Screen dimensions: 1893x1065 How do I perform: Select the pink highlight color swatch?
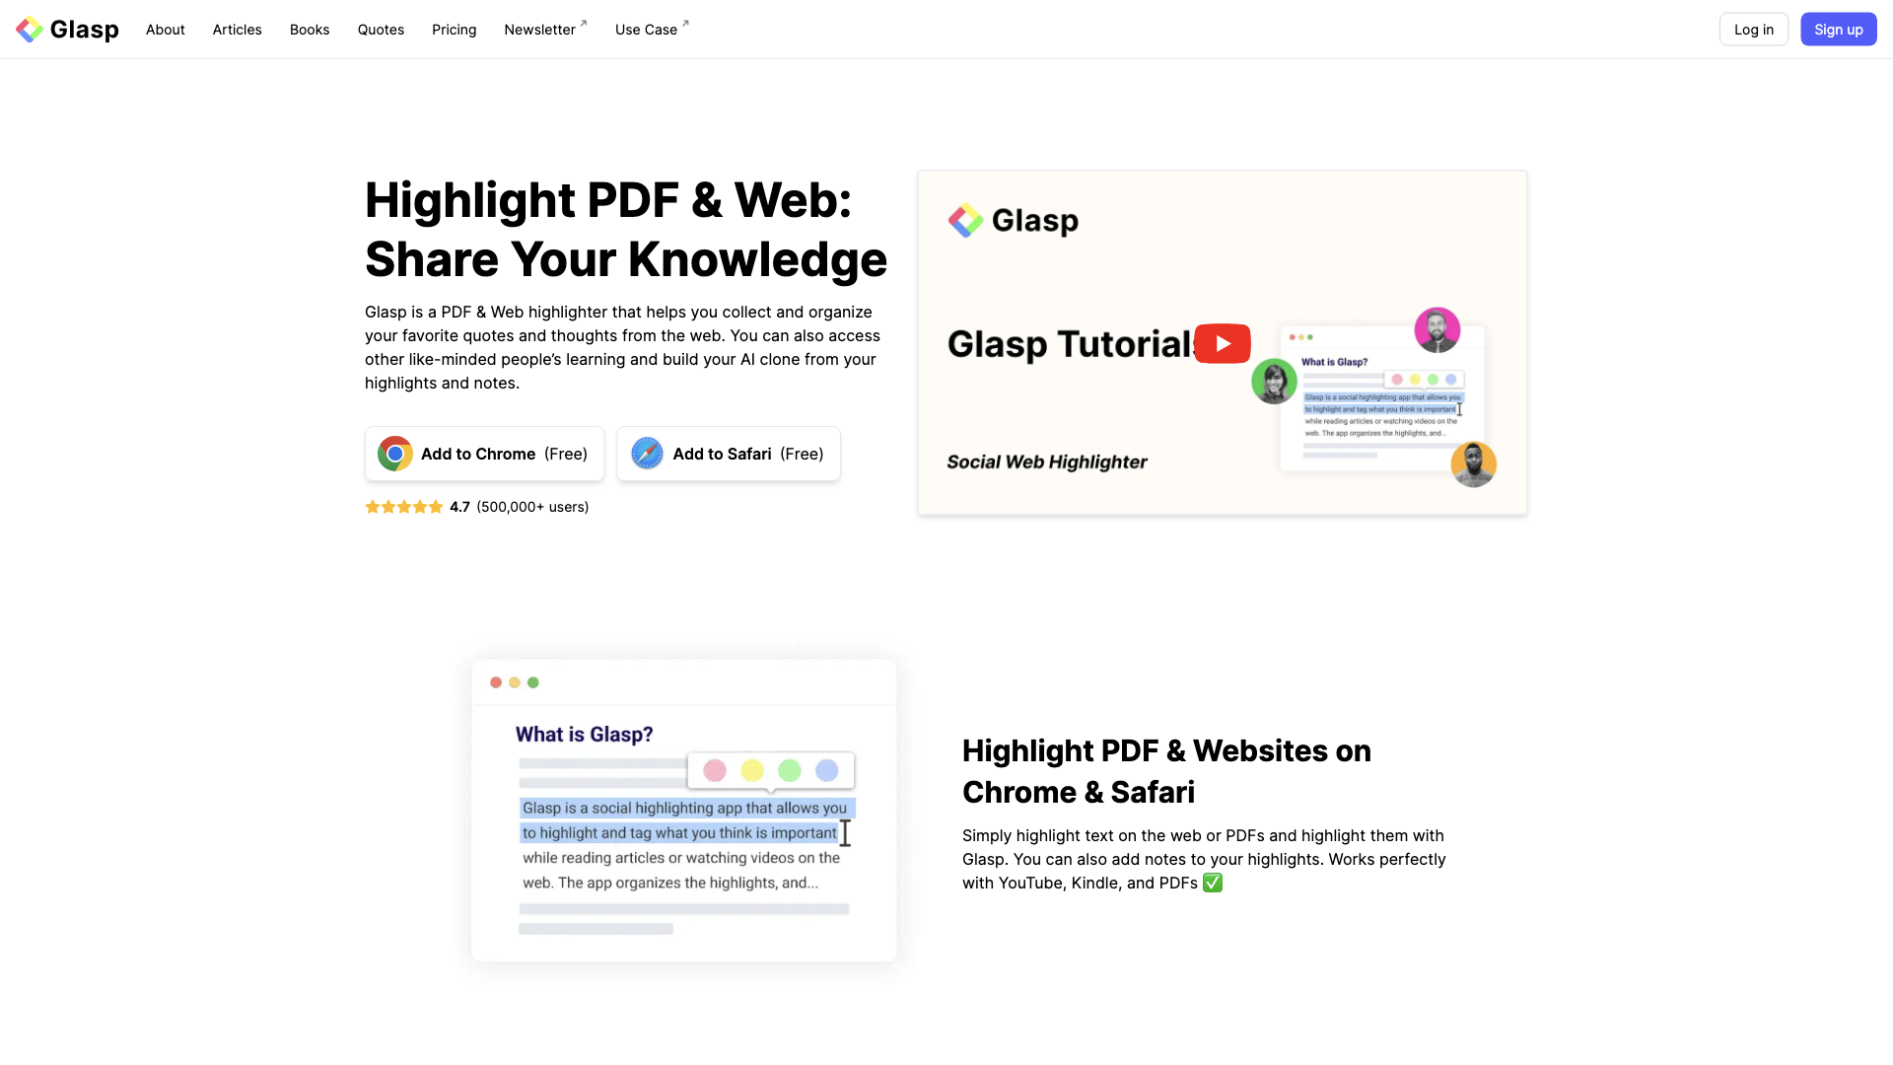tap(715, 770)
